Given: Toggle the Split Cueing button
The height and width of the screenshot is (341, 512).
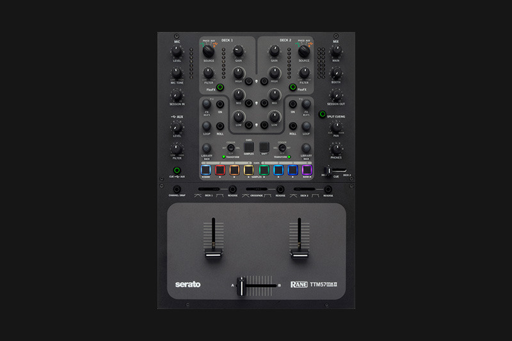Looking at the screenshot, I should click(x=323, y=115).
